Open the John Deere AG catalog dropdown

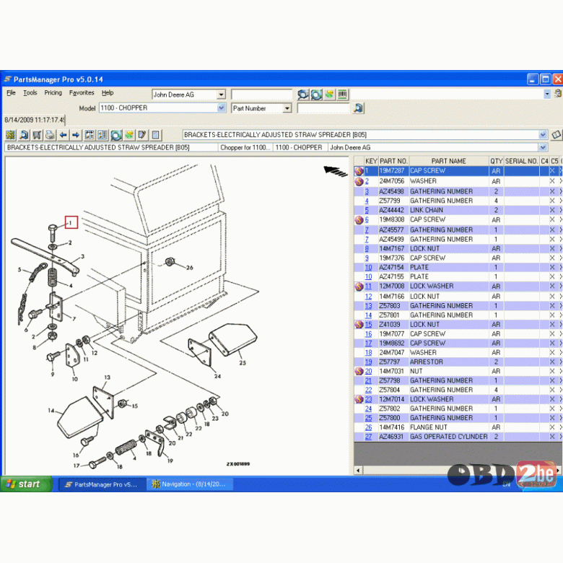tap(221, 95)
